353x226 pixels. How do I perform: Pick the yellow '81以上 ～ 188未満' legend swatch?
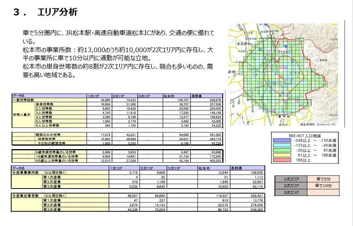(282, 155)
